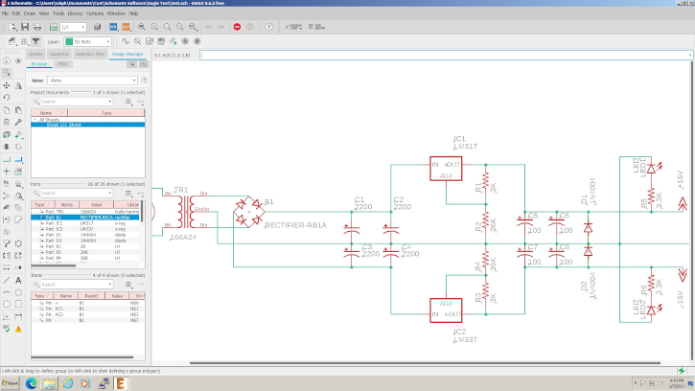
Task: Click the red Stop command icon
Action: (x=237, y=27)
